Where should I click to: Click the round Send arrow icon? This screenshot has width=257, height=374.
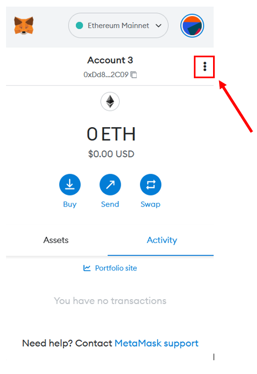tap(110, 185)
